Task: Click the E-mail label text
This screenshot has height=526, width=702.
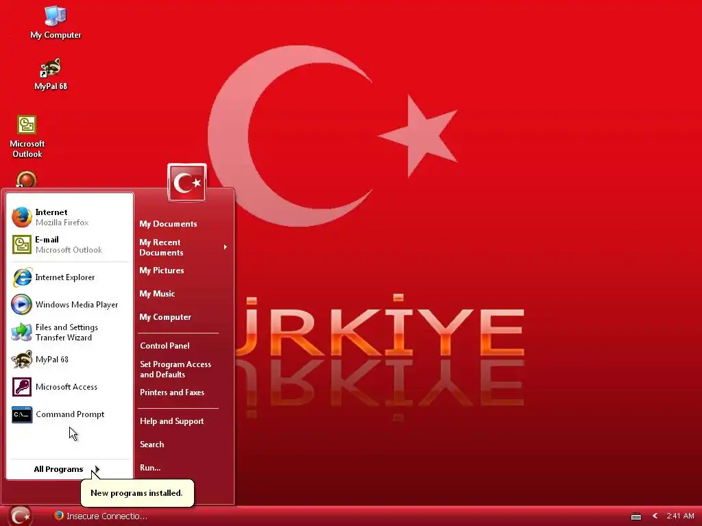Action: coord(47,240)
